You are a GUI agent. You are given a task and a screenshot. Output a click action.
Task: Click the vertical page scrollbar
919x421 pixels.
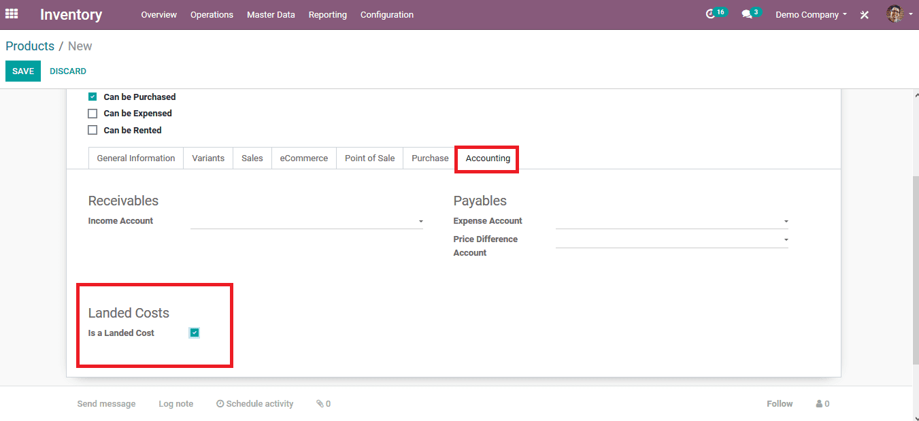pos(915,269)
